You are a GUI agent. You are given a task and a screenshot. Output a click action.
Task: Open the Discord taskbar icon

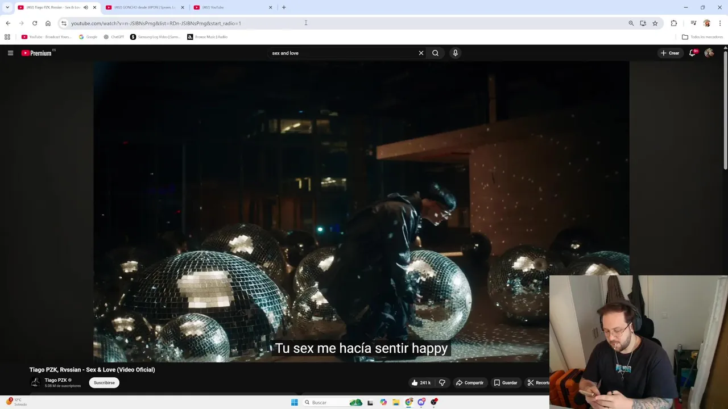pyautogui.click(x=421, y=402)
